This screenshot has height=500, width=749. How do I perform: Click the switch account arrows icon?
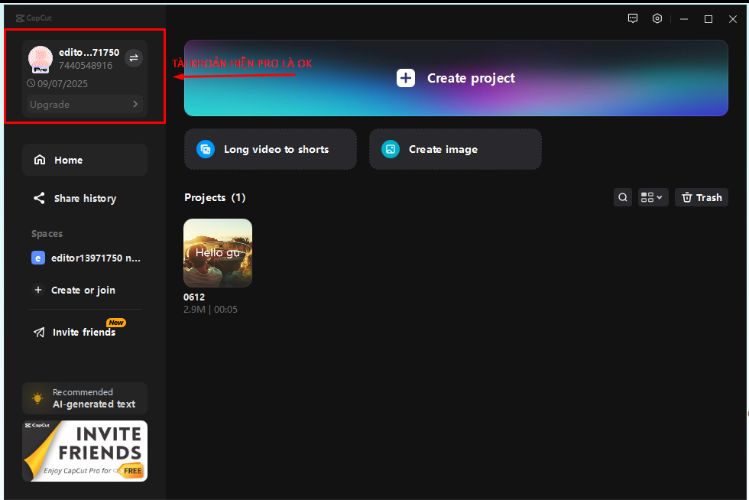pos(134,58)
